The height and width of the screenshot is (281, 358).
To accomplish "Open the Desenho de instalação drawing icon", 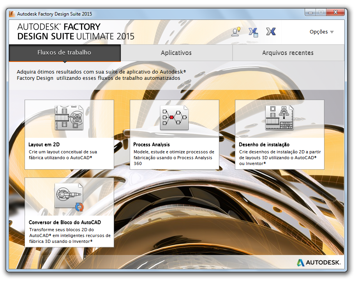I will coord(279,118).
